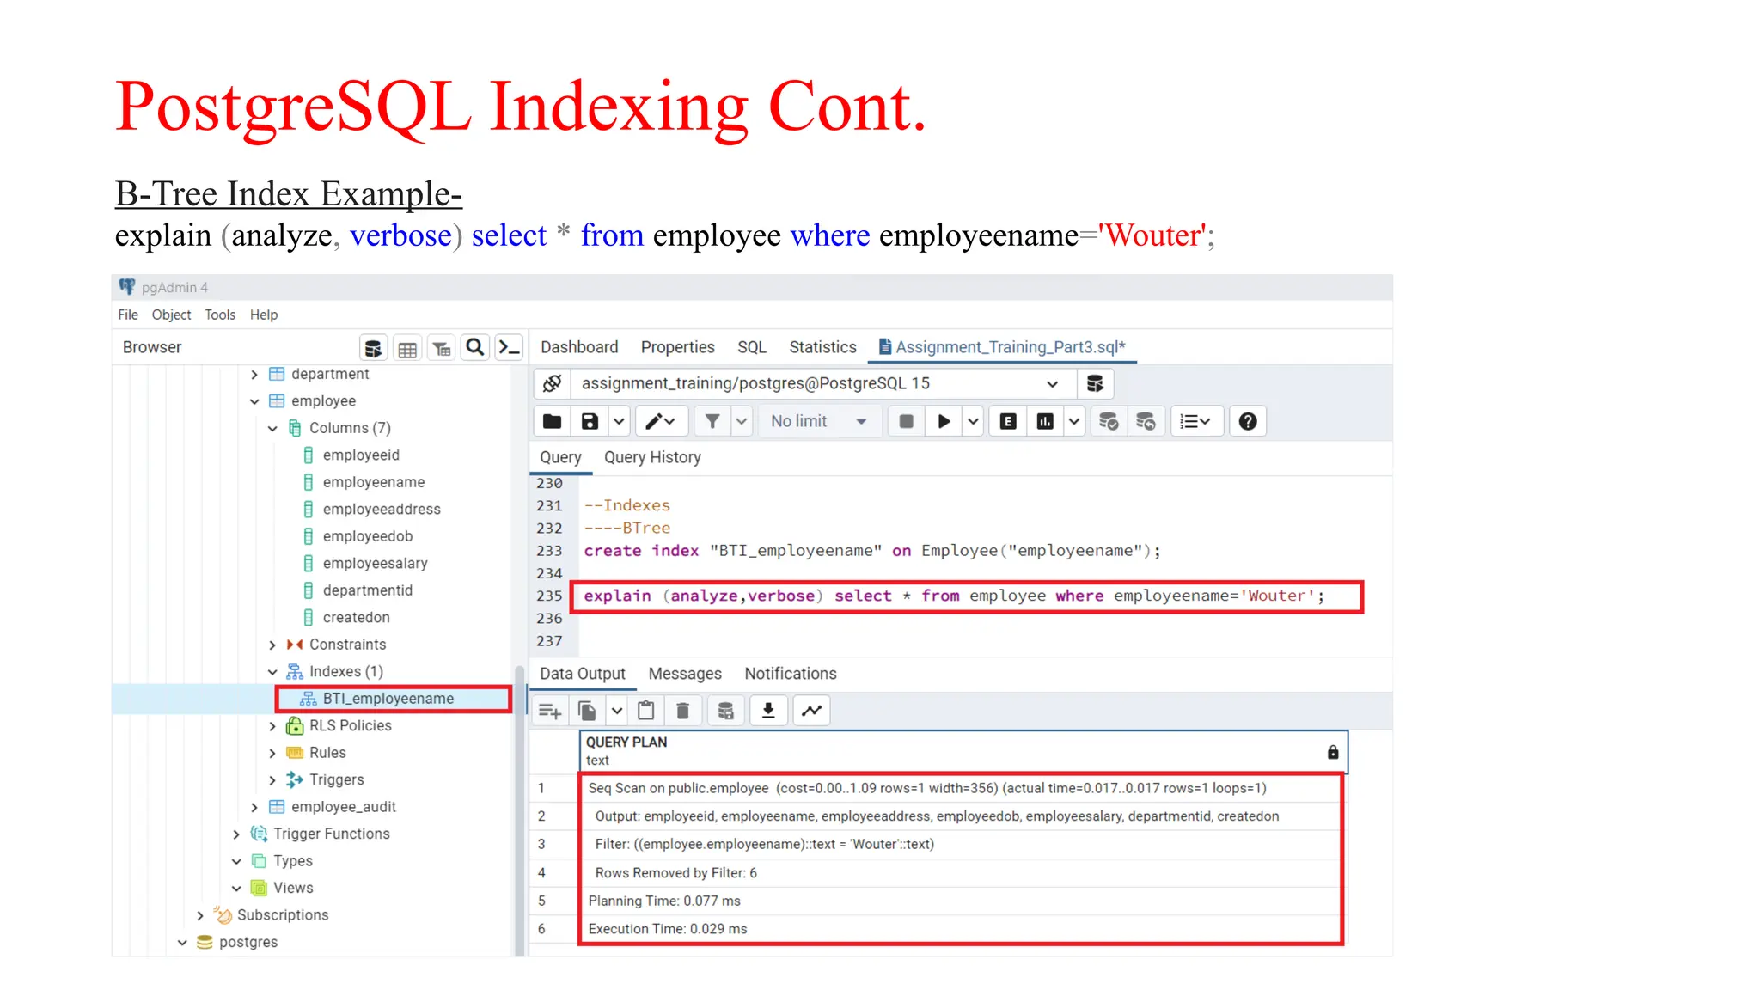Click the Explain Analyze chart icon
Screen dimensions: 1760x990
click(1045, 421)
